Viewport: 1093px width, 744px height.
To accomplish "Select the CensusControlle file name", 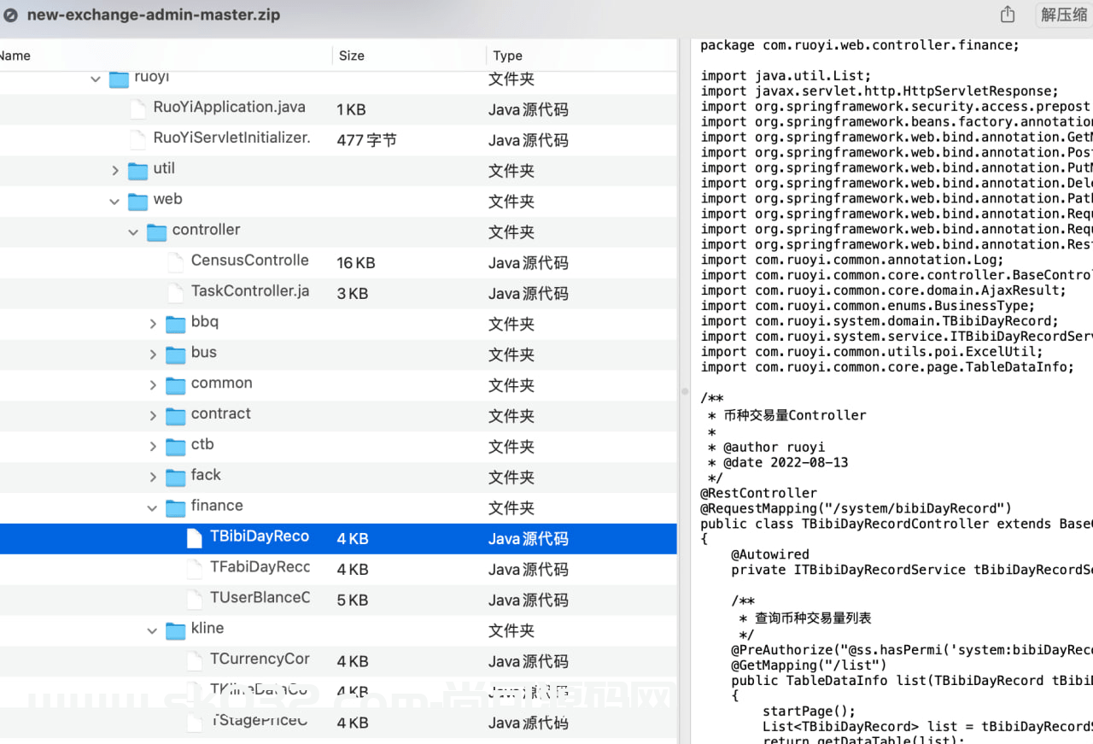I will pos(249,261).
